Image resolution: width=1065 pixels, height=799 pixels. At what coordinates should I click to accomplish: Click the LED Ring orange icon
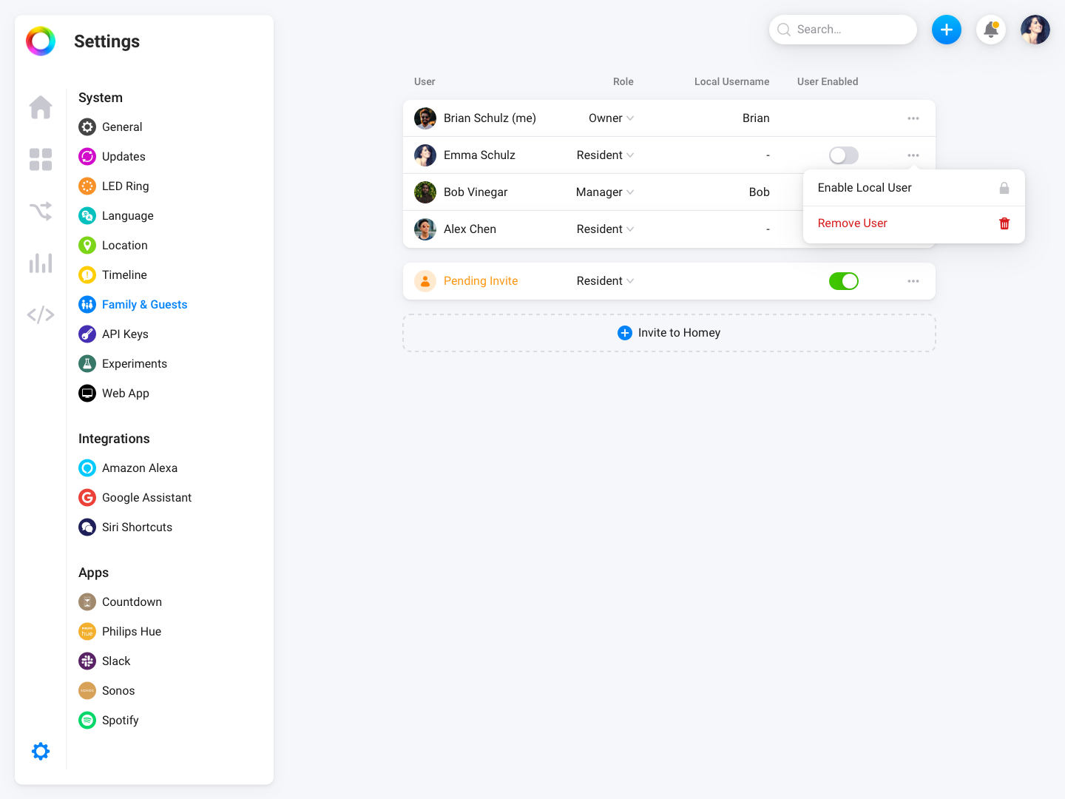[x=87, y=186]
